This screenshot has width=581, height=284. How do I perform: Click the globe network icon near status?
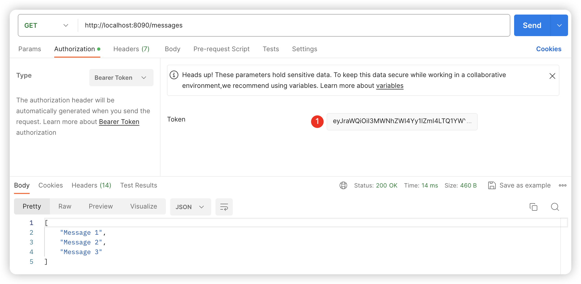343,185
